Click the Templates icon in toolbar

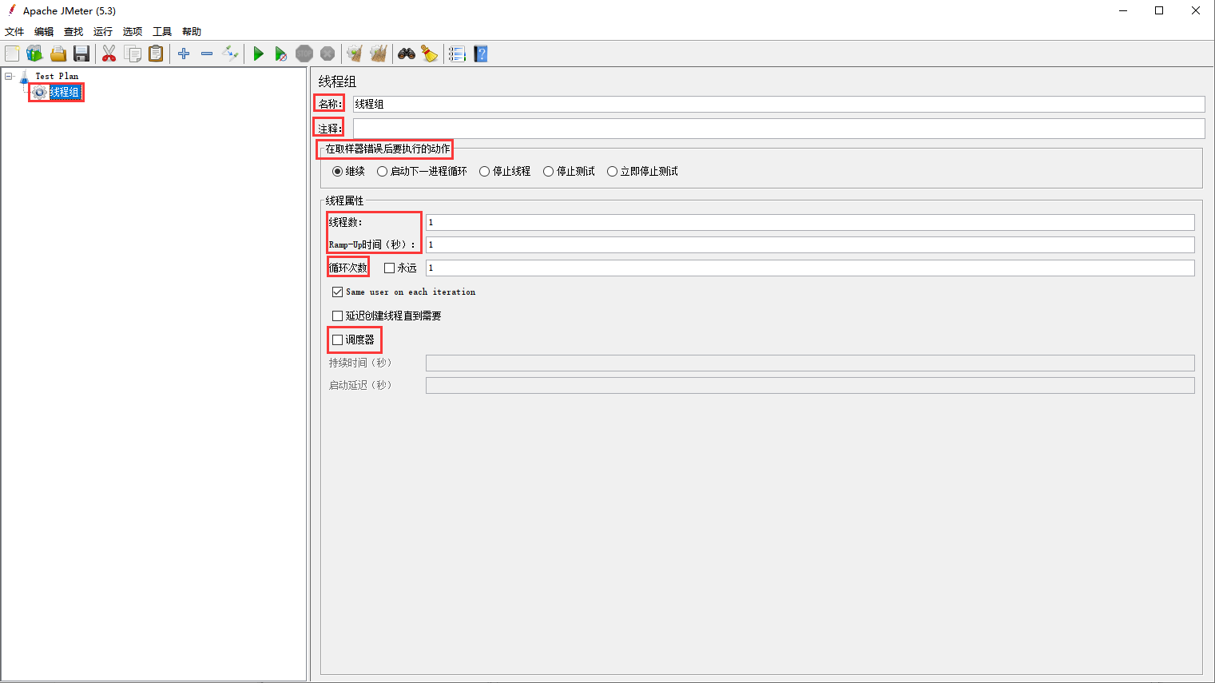[34, 54]
